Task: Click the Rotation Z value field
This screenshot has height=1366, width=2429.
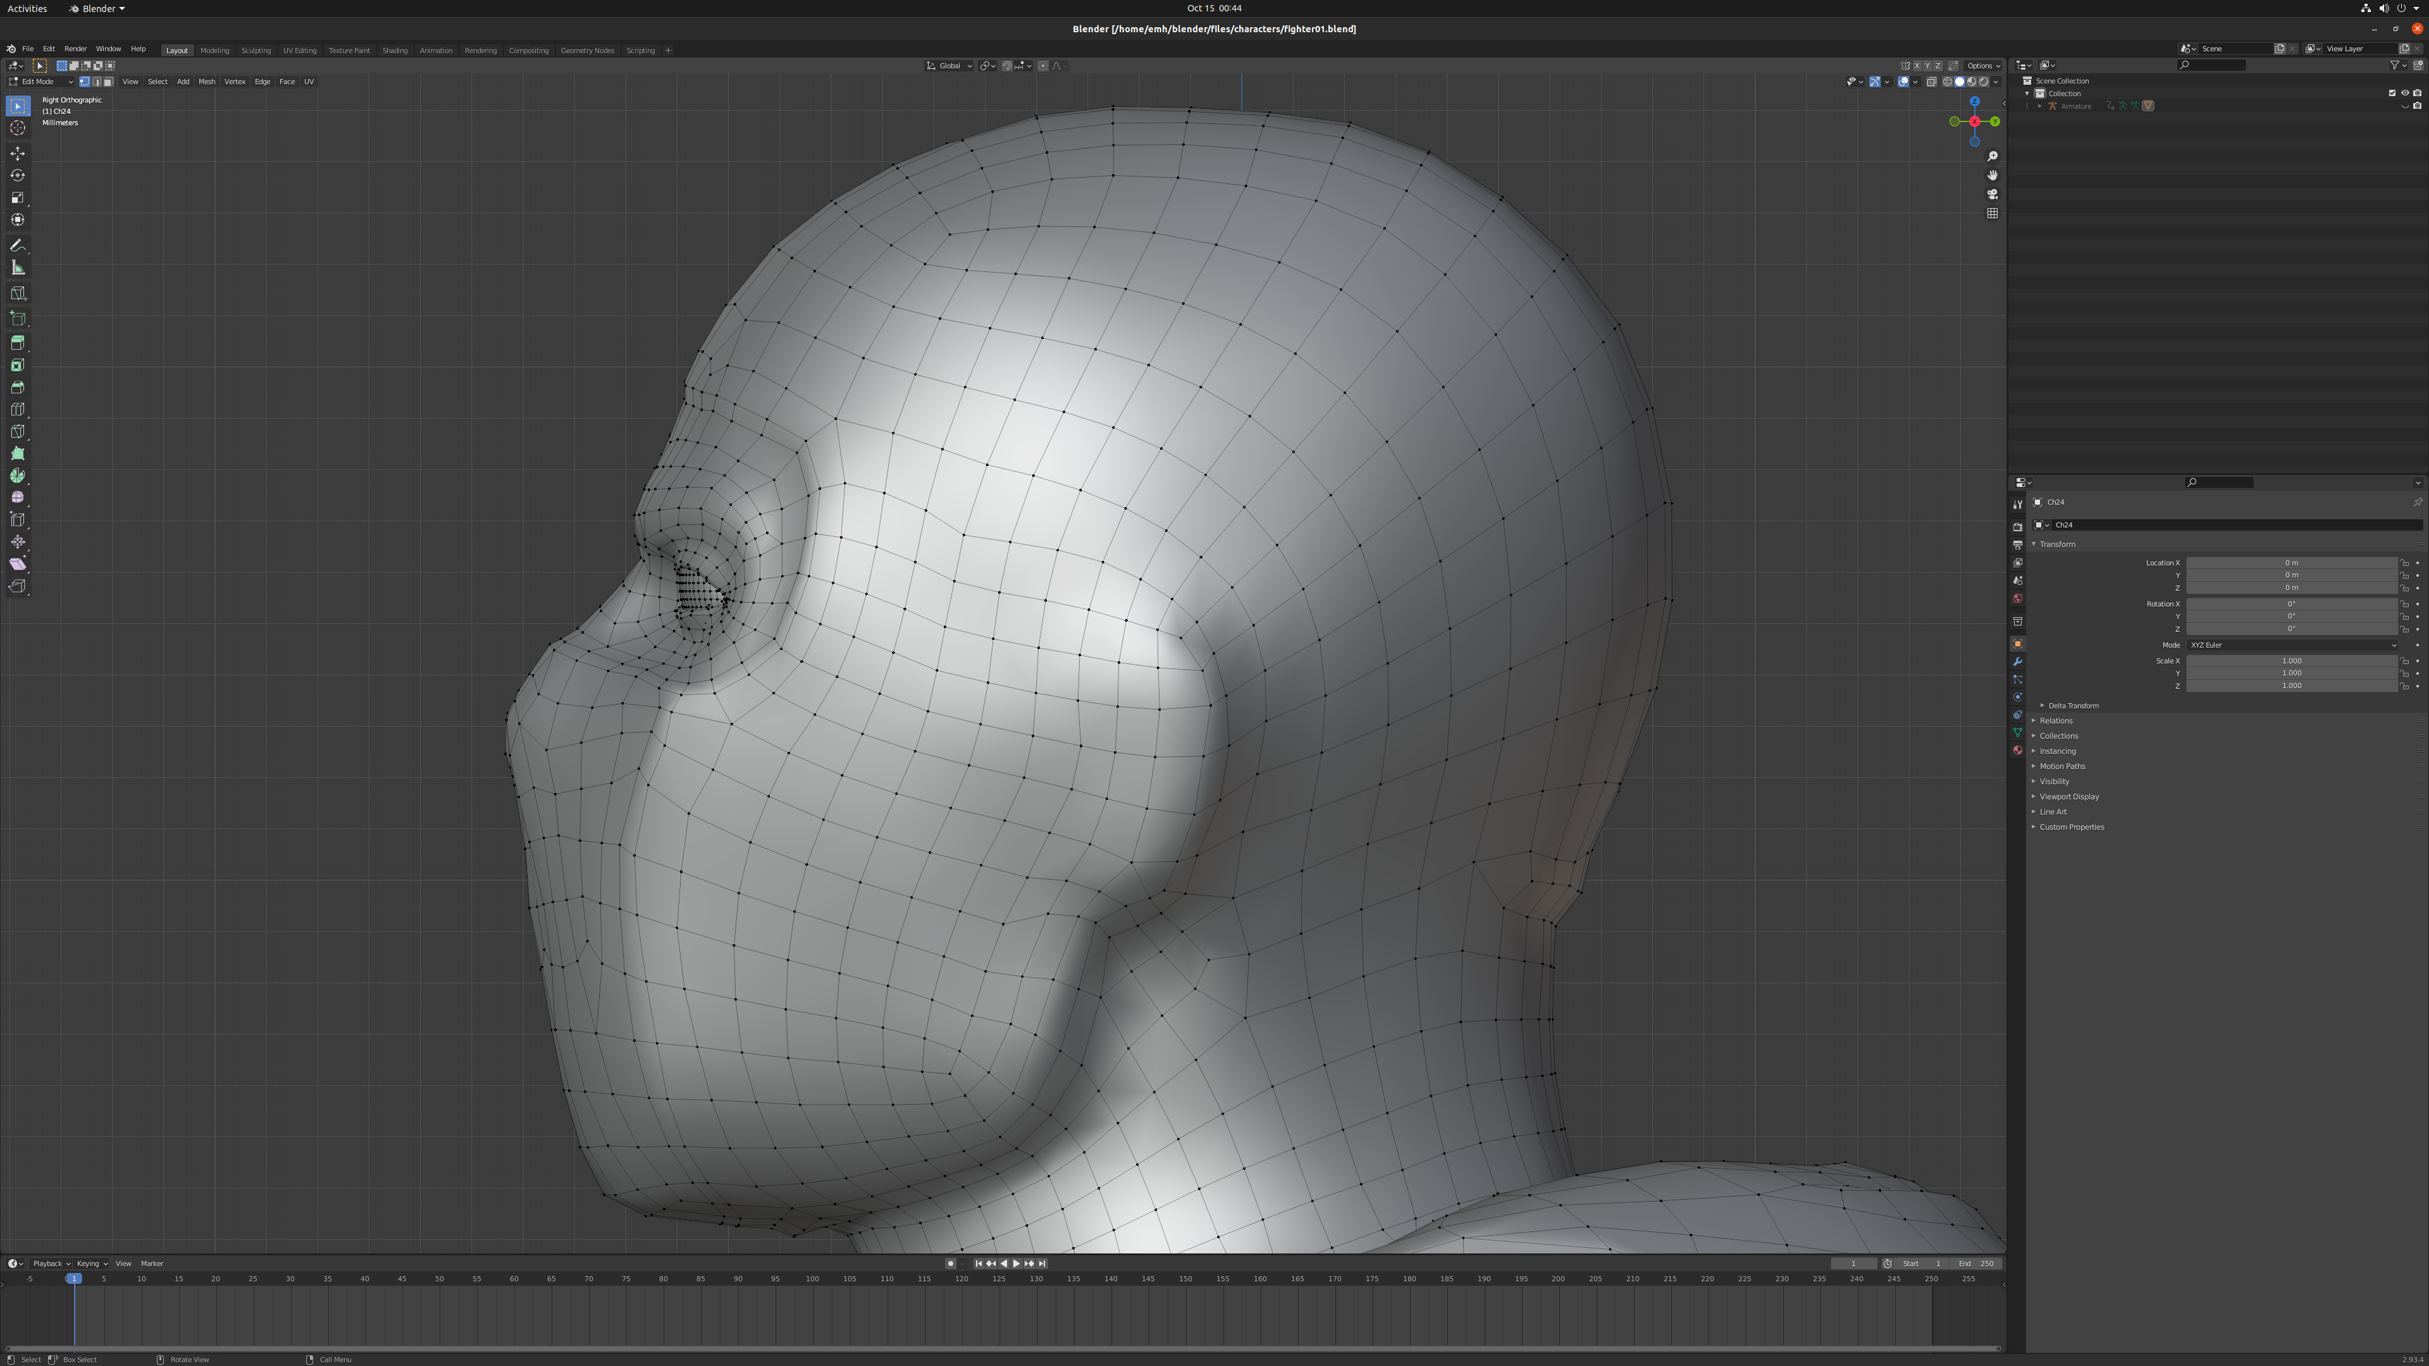Action: [2292, 629]
